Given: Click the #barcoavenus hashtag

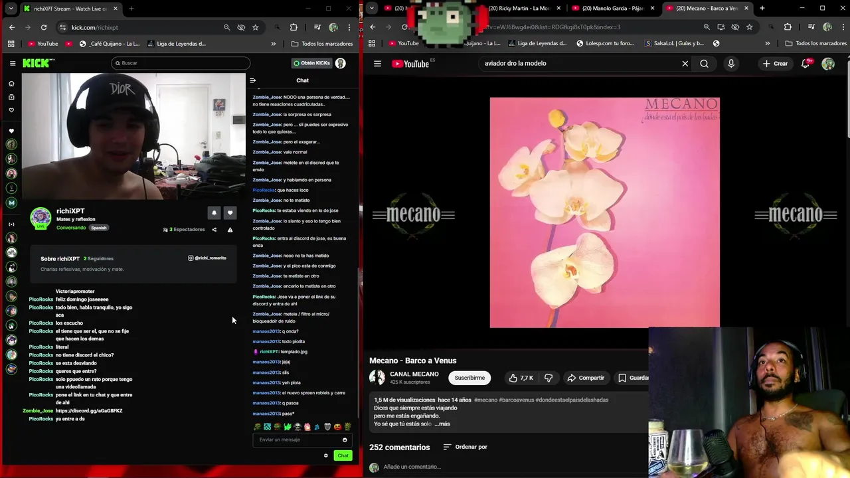Looking at the screenshot, I should coord(517,400).
